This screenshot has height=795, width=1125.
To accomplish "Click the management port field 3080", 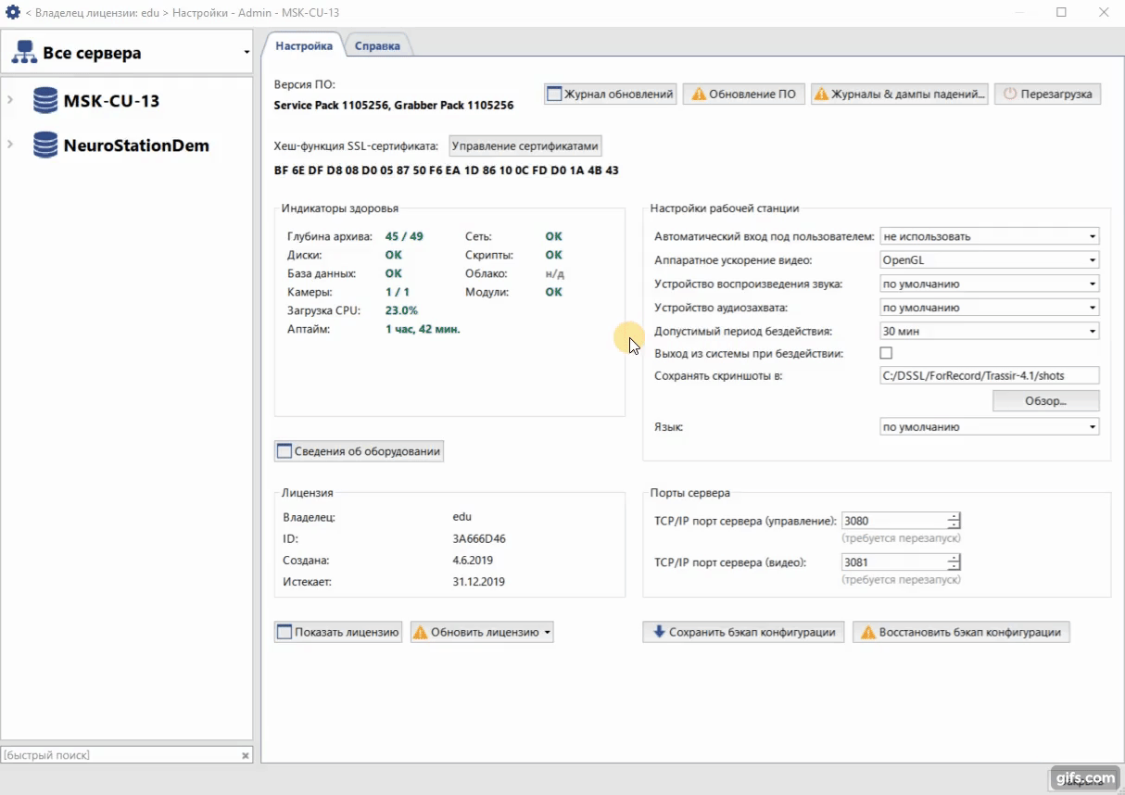I will point(894,521).
